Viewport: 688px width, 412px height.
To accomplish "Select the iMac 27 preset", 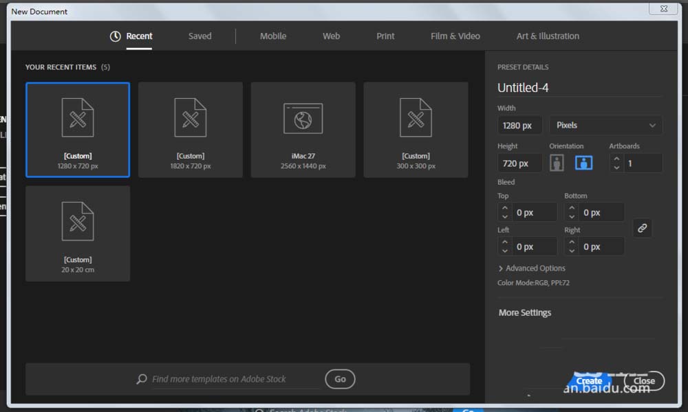I will 303,130.
